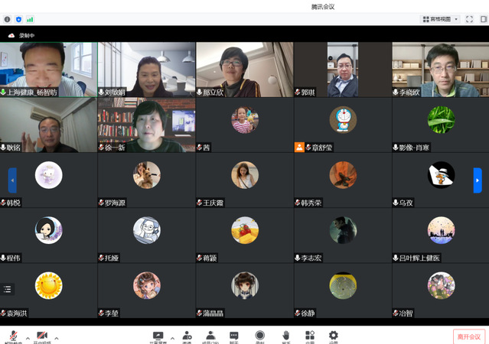The height and width of the screenshot is (344, 489).
Task: Toggle the camera video button
Action: click(x=41, y=336)
